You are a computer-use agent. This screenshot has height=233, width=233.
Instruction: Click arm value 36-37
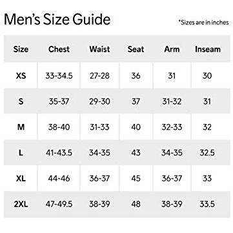pos(172,178)
